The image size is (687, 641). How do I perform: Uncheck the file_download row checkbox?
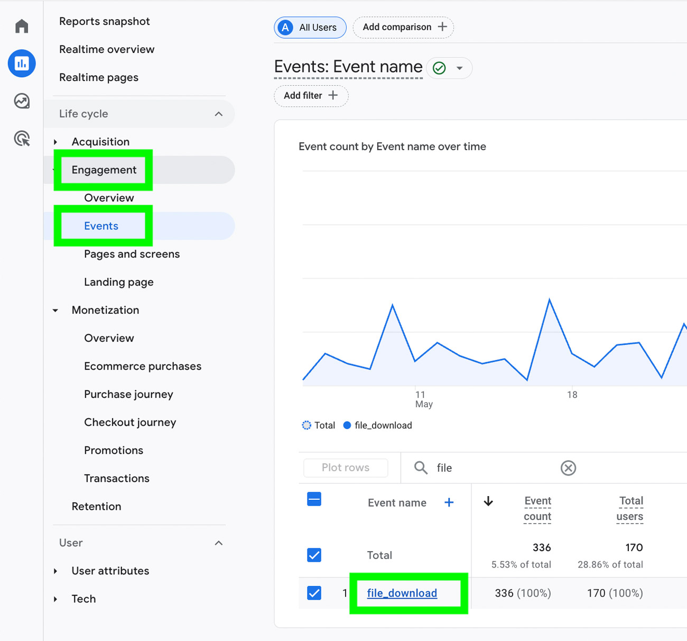[x=314, y=593]
